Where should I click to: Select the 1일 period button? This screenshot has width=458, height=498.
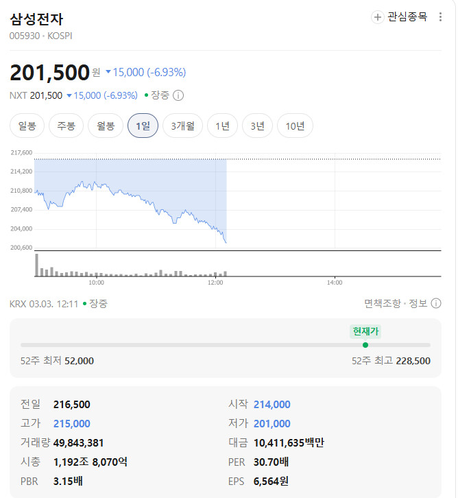(143, 126)
